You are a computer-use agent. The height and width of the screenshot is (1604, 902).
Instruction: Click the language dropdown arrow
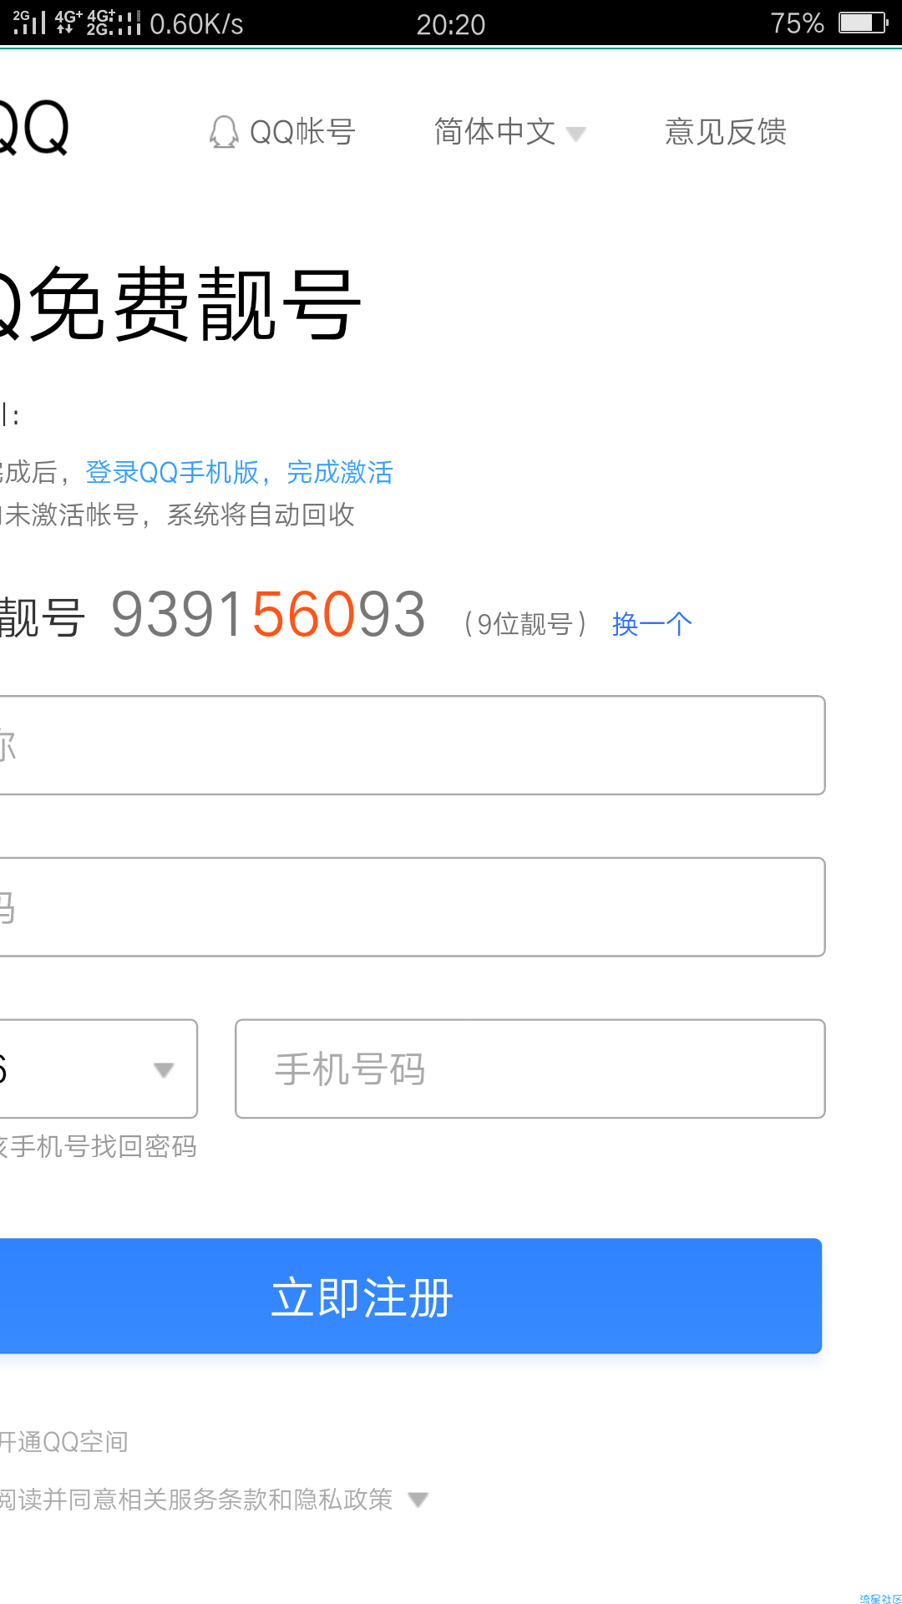click(576, 134)
